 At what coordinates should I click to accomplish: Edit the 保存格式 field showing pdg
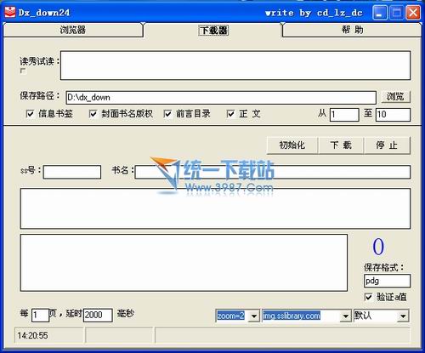point(387,281)
